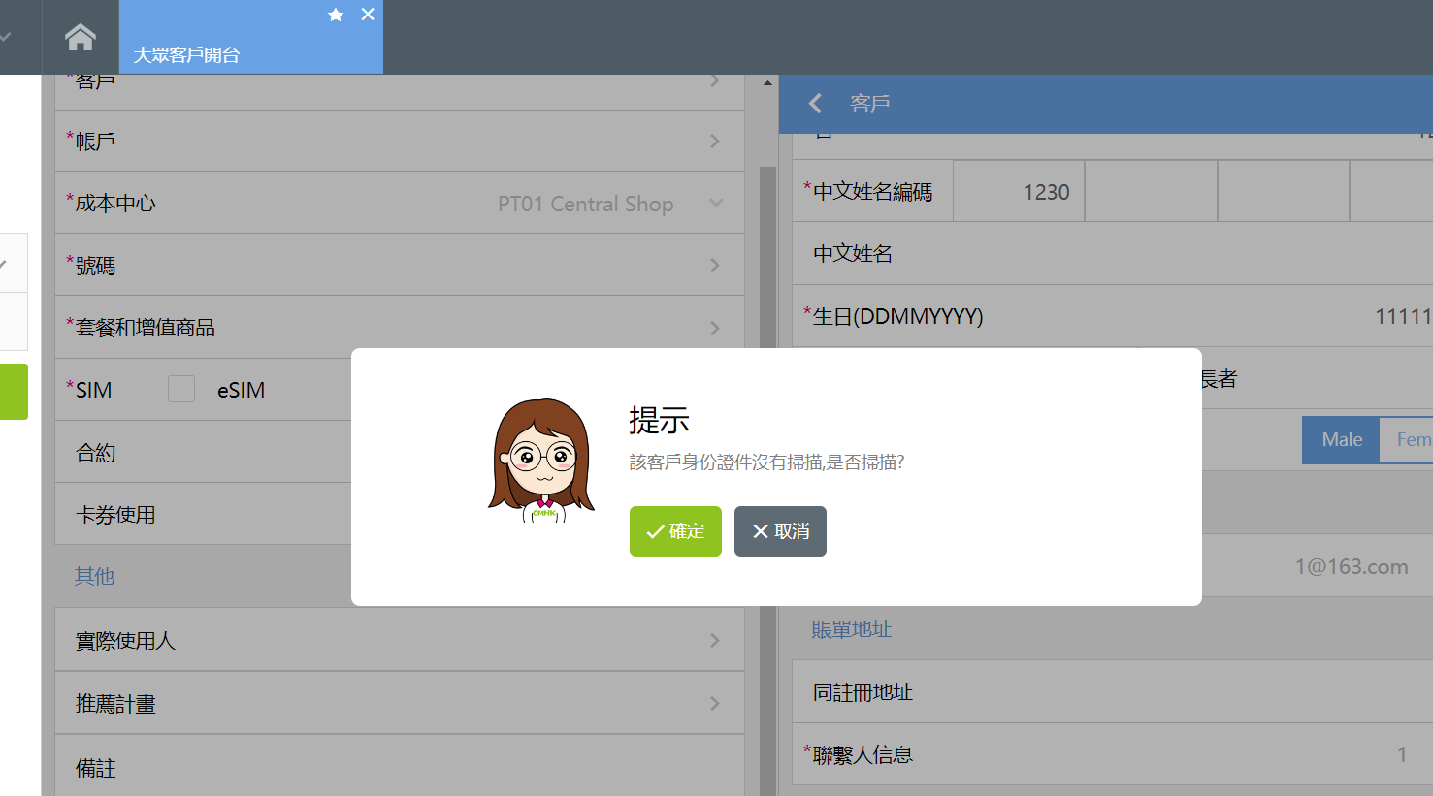The width and height of the screenshot is (1433, 796).
Task: Open the 聯繫人信息 row
Action: click(1113, 754)
